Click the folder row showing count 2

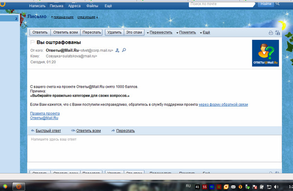point(9,19)
